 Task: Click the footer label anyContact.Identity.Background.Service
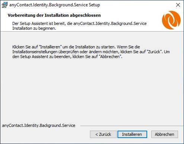click(x=39, y=125)
